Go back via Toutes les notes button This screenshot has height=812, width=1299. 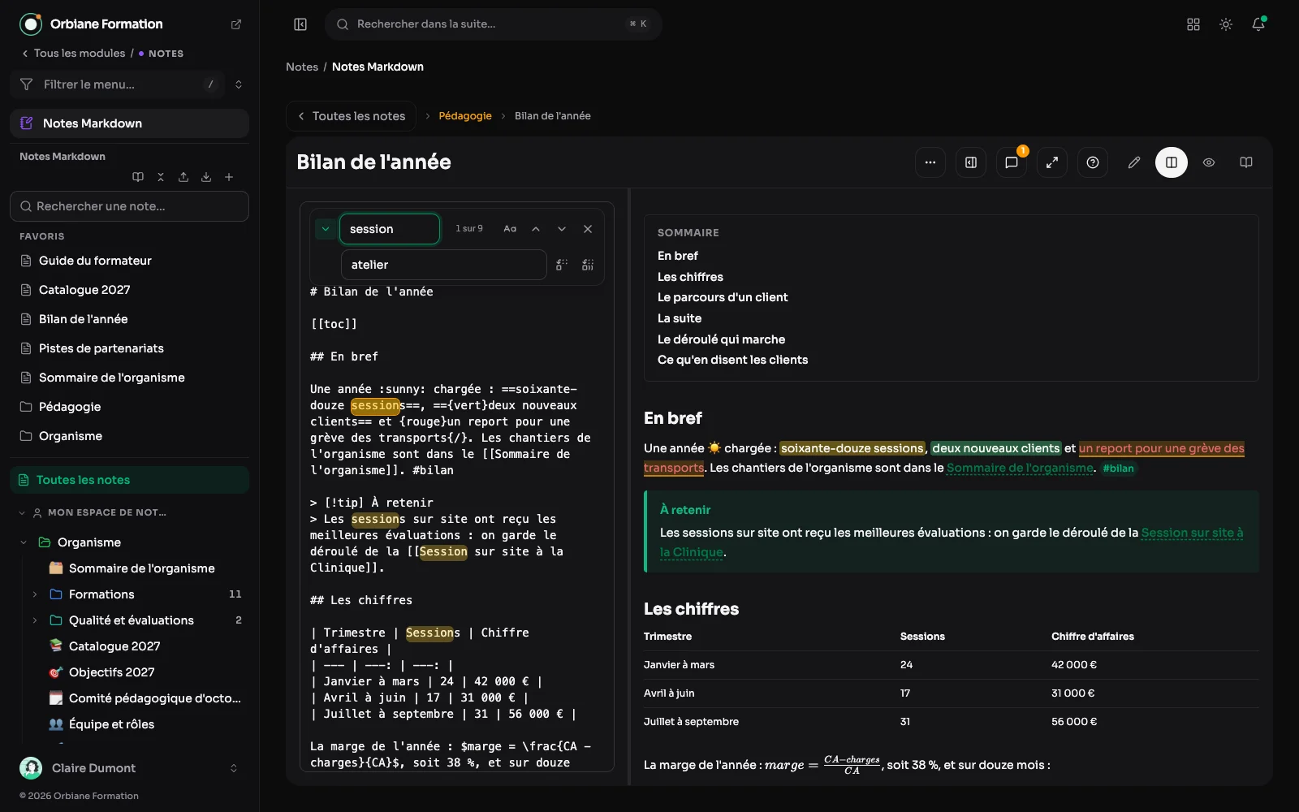pyautogui.click(x=351, y=116)
